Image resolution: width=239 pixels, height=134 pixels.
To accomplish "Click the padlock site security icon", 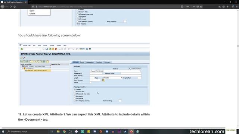I will click(37, 7).
